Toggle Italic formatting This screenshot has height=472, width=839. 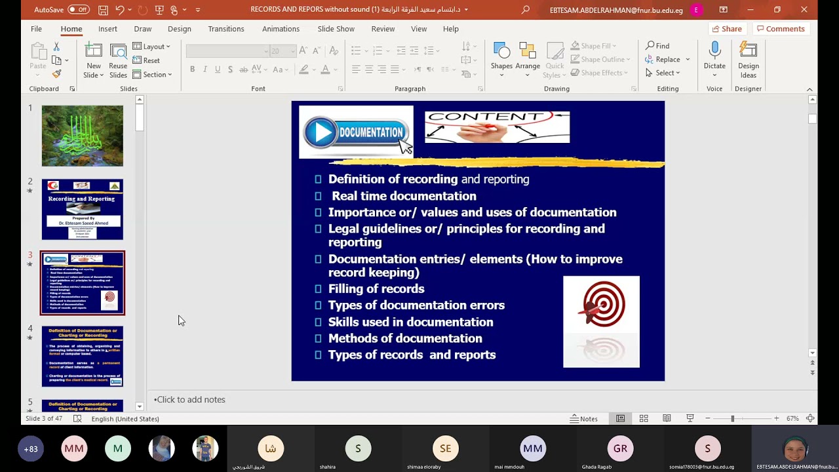click(205, 69)
